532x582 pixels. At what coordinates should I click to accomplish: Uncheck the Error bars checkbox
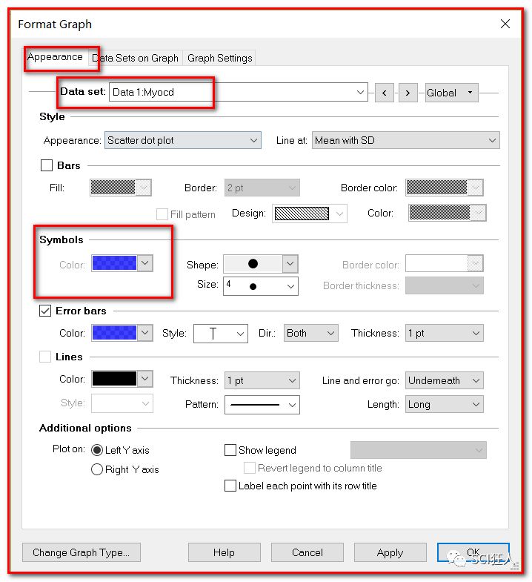pos(47,311)
